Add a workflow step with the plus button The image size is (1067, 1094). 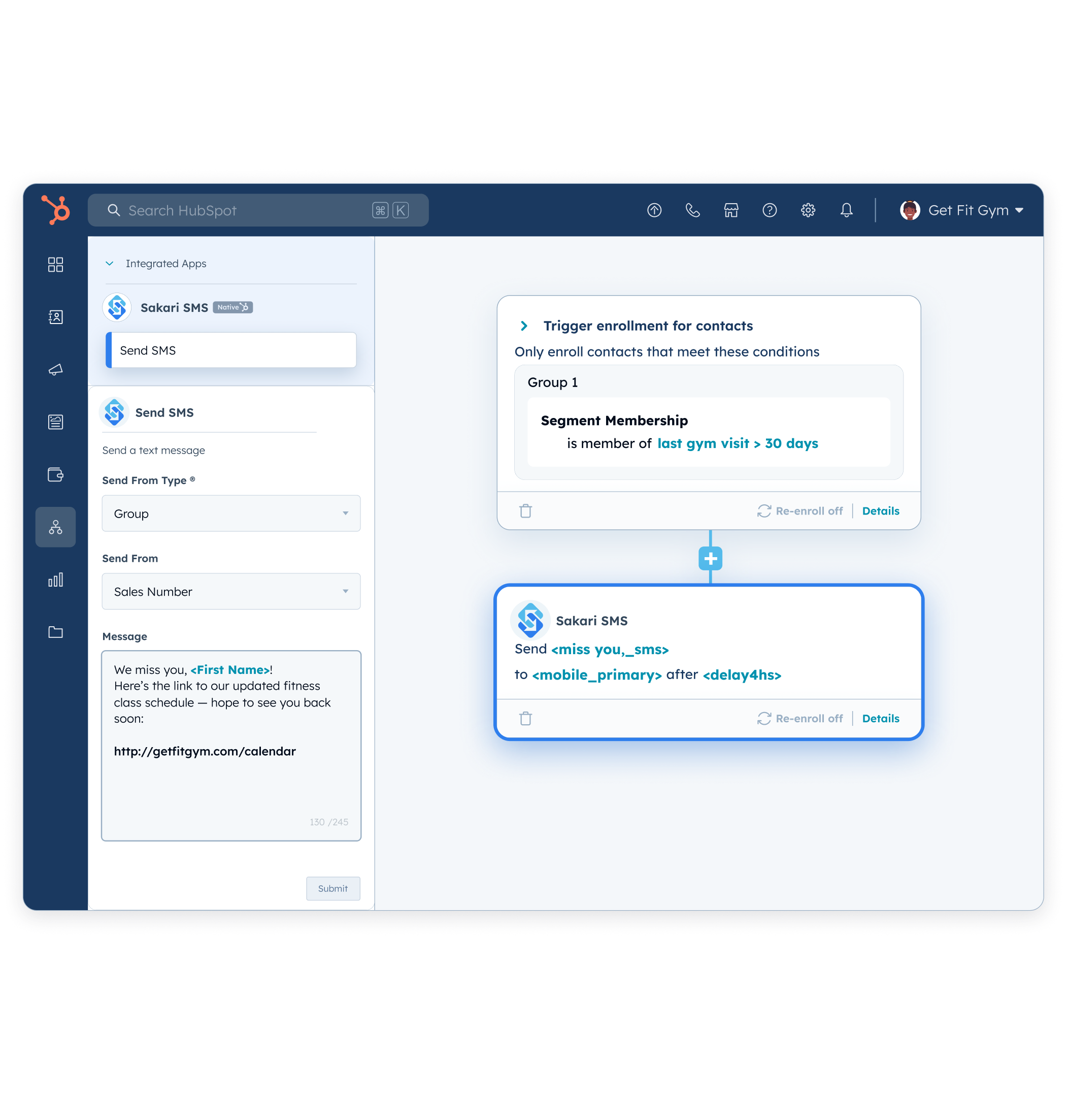point(710,559)
